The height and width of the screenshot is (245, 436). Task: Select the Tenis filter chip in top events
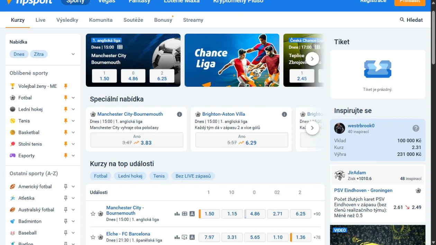pos(159,176)
